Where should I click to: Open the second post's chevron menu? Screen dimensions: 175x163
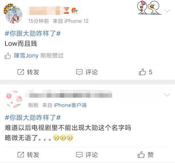[x=167, y=95]
